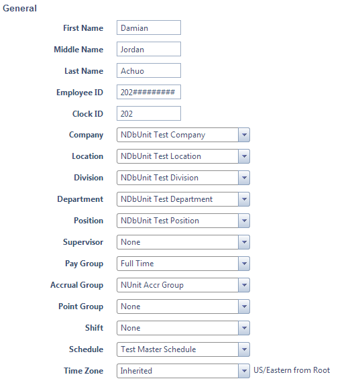Expand the Accrual Group dropdown arrow
352x389 pixels.
(x=244, y=285)
